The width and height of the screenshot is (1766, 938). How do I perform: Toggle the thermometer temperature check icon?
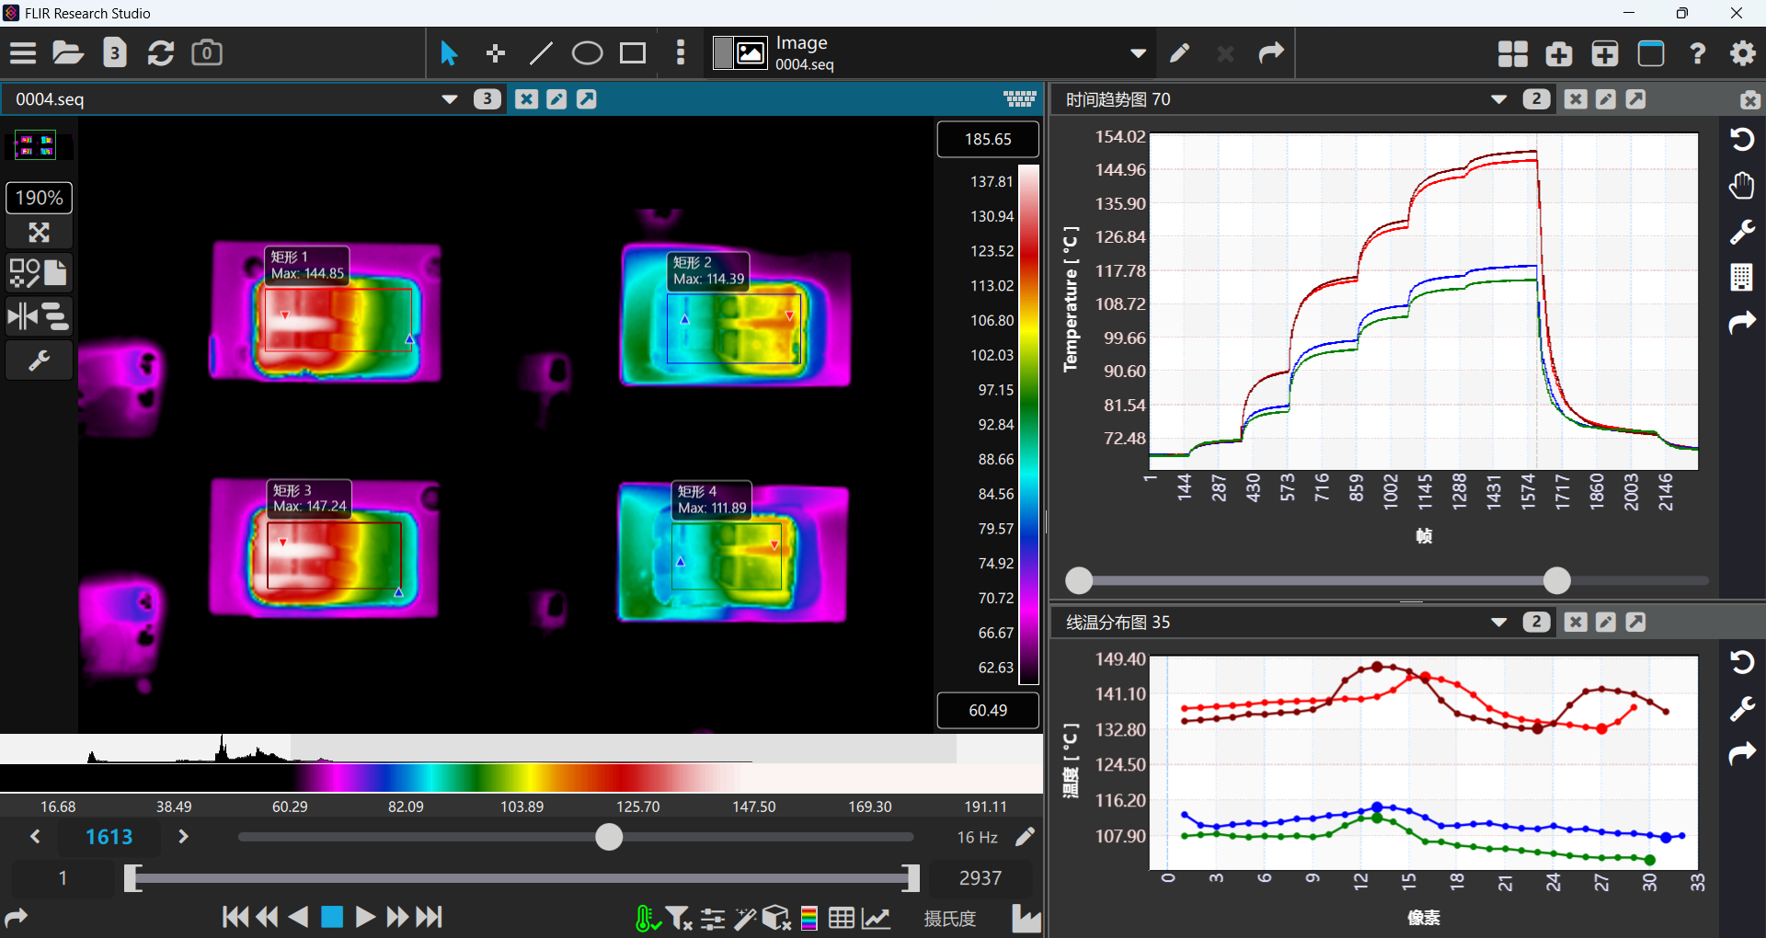pos(647,918)
